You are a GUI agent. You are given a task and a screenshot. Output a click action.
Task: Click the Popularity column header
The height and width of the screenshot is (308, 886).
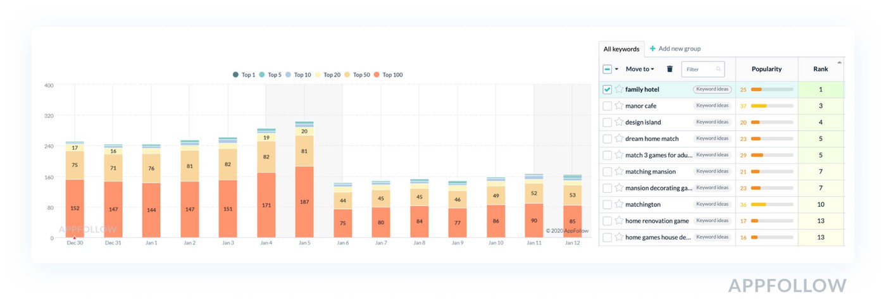pos(766,69)
